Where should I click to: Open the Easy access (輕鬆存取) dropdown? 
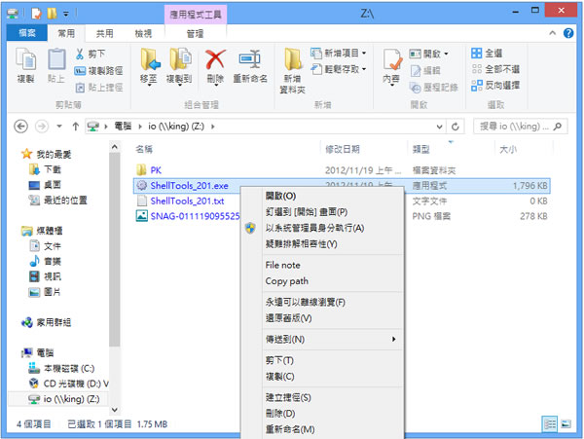coord(338,69)
